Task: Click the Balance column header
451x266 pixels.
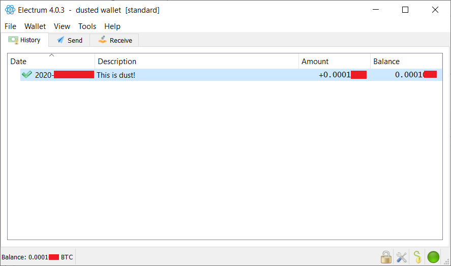Action: (x=406, y=61)
